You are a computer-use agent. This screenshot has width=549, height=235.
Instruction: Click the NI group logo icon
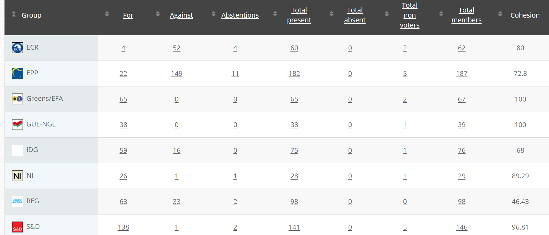[x=17, y=176]
